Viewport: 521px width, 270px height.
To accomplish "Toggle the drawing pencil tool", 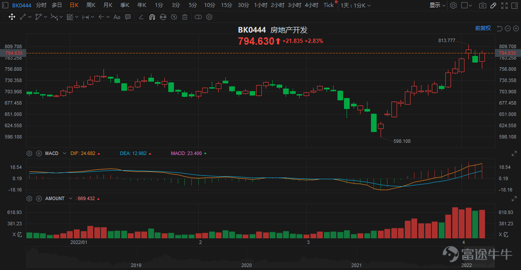I will click(494, 5).
